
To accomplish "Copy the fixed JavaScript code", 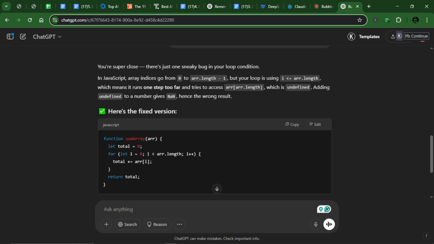I will 292,124.
